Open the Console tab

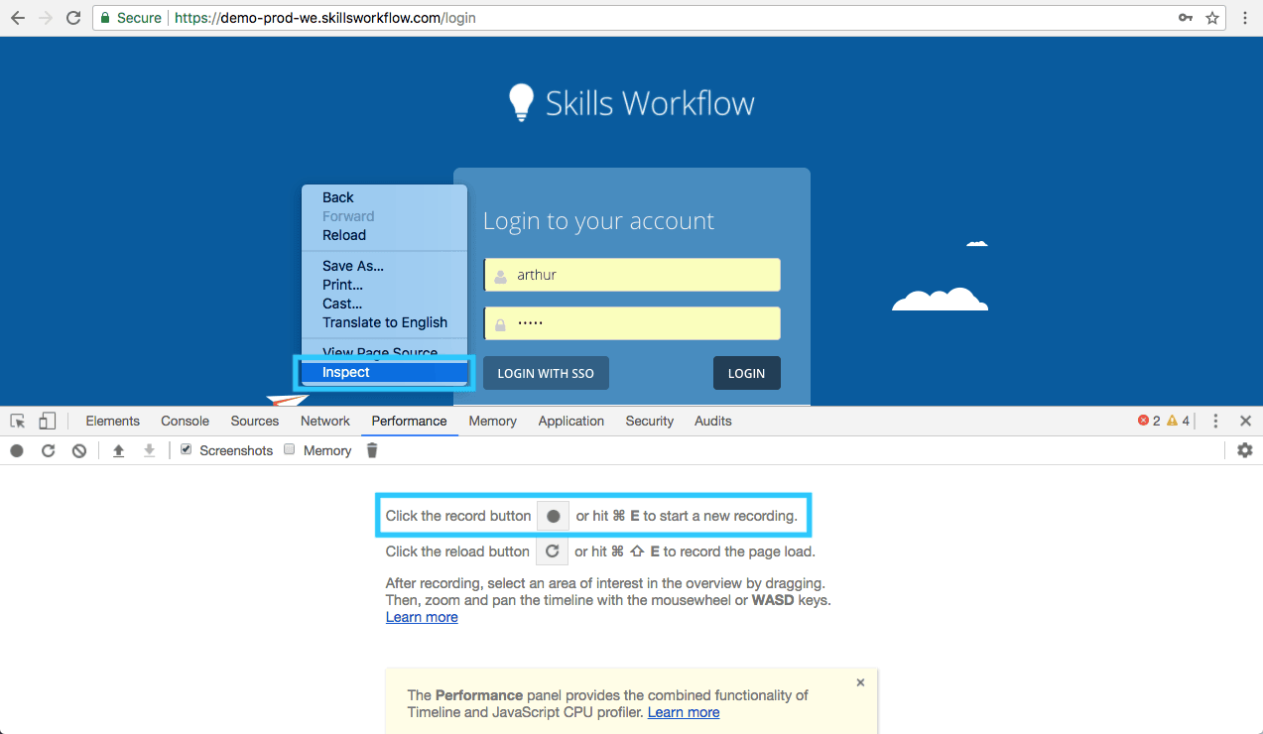pyautogui.click(x=185, y=421)
